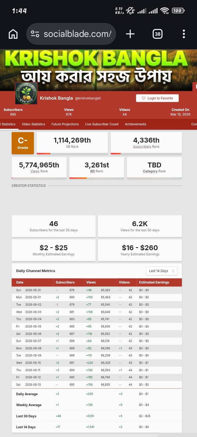This screenshot has height=437, width=197.
Task: Open a new tab with plus icon
Action: tap(130, 34)
